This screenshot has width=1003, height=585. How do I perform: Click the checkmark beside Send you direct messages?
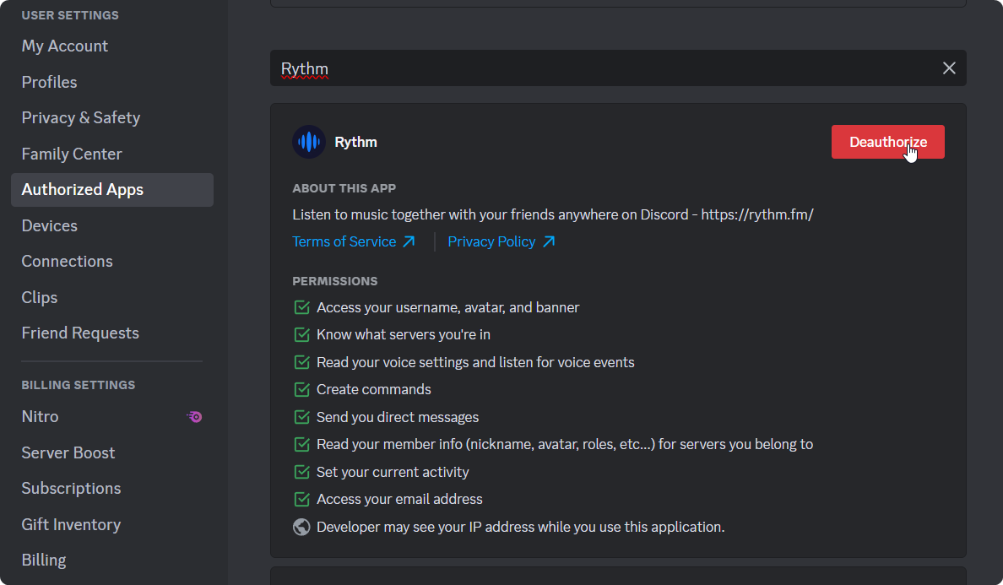301,417
